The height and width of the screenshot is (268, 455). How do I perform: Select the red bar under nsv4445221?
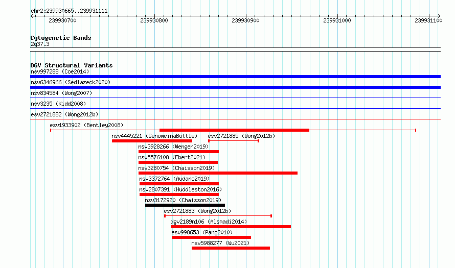point(152,141)
